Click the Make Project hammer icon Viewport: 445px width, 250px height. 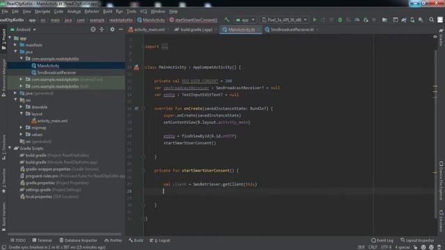click(x=227, y=20)
